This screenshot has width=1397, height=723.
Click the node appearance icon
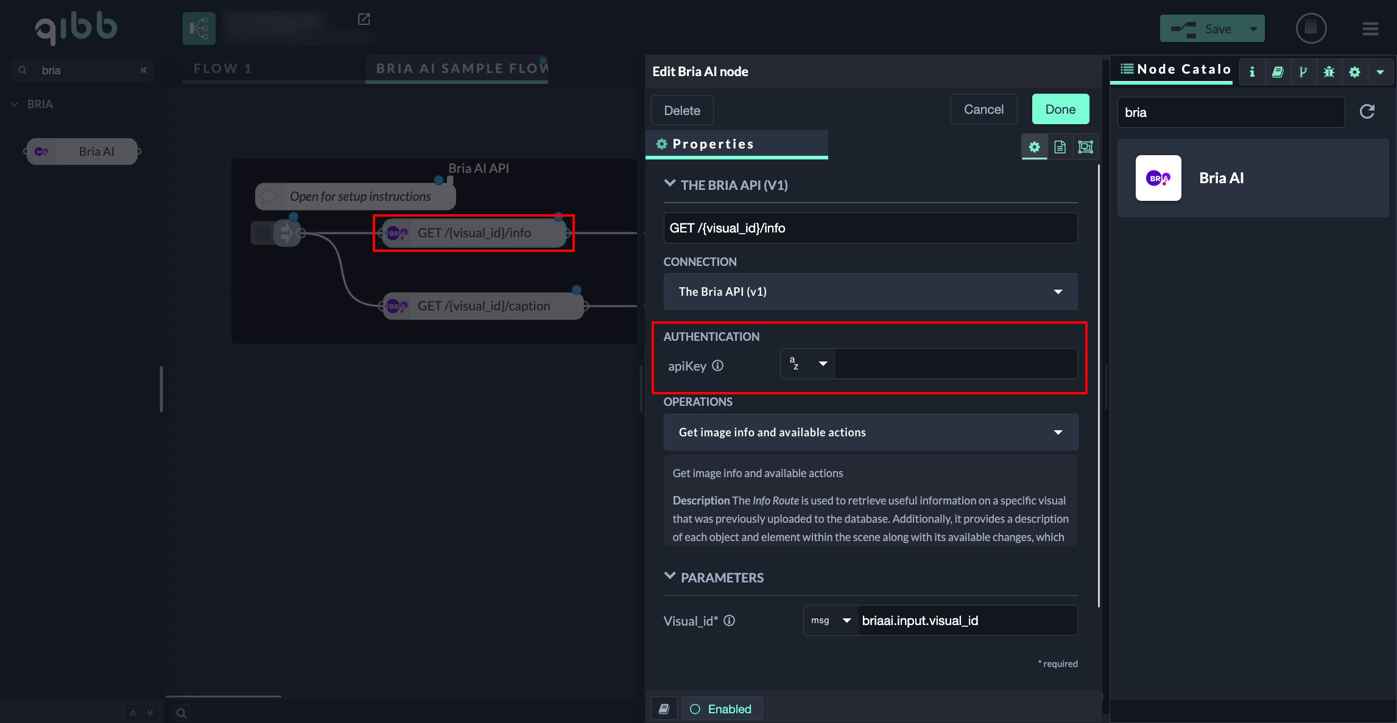1085,147
